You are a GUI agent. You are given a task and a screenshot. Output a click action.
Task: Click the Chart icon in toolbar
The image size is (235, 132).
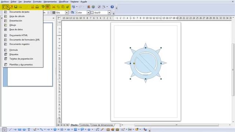[89, 7]
